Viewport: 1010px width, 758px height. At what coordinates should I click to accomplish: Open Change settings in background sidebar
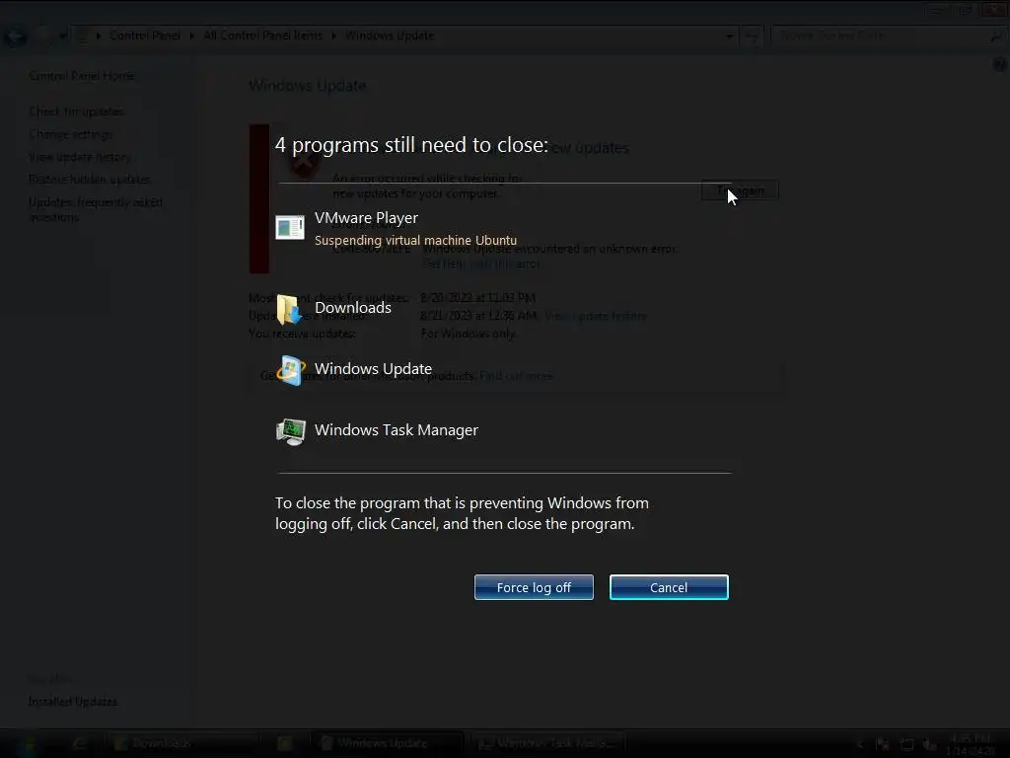[x=70, y=134]
